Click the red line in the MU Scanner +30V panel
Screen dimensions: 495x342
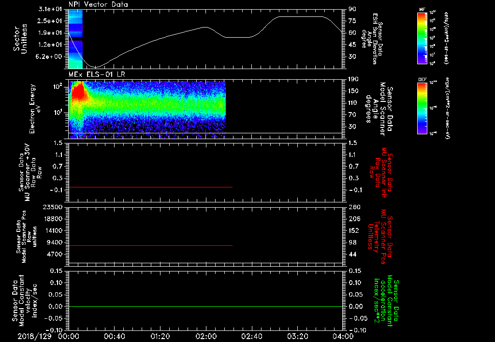tap(150, 187)
